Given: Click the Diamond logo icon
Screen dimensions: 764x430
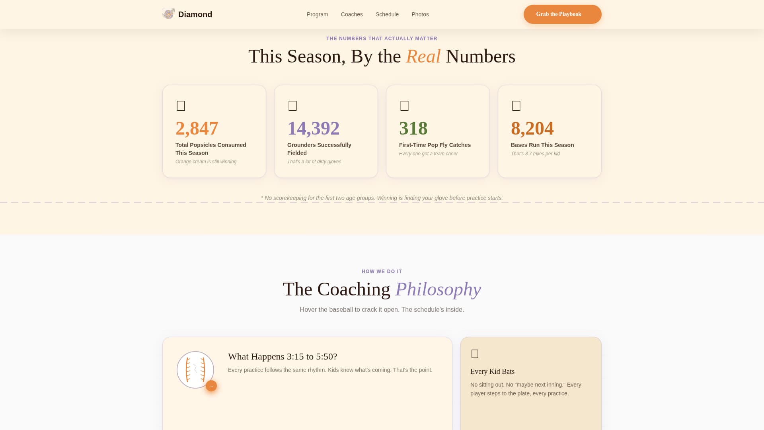Looking at the screenshot, I should (x=169, y=14).
